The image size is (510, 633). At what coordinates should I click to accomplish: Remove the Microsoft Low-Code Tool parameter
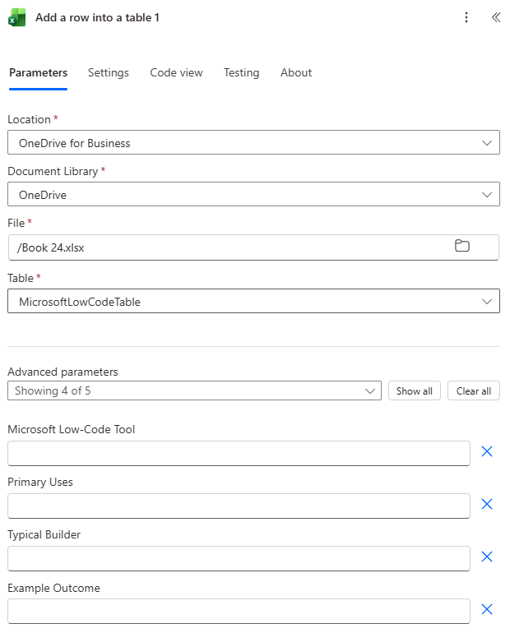pos(487,451)
